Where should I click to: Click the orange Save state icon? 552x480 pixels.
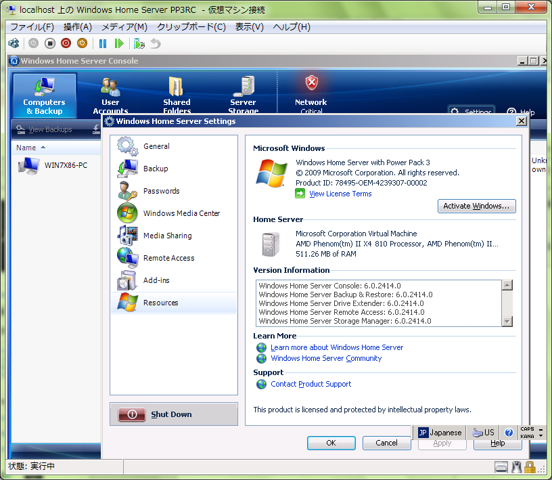(x=82, y=43)
